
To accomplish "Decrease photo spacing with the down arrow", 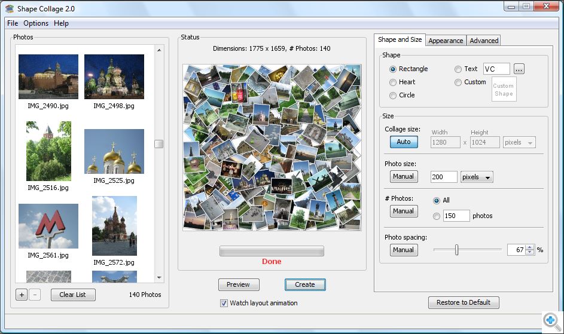I will click(x=530, y=252).
